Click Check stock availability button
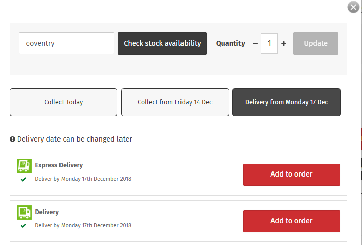 (x=162, y=44)
